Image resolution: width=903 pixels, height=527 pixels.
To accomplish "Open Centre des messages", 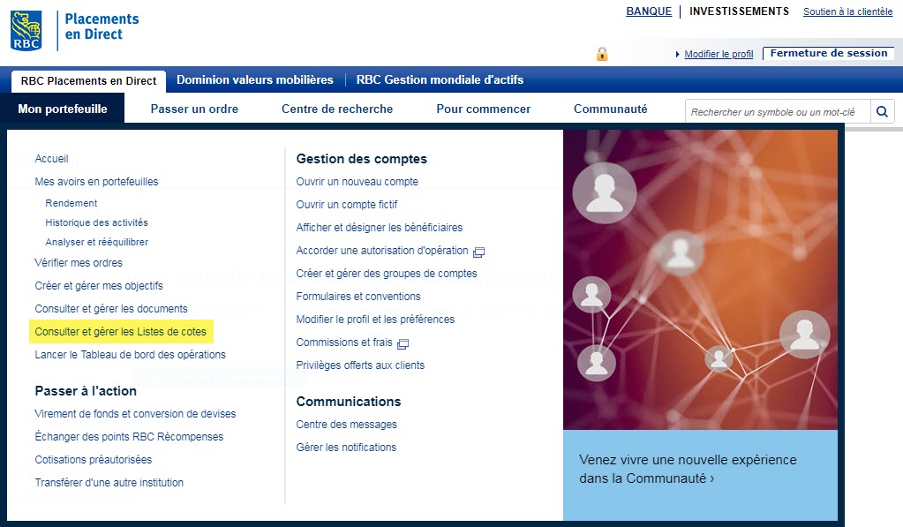I will [346, 425].
